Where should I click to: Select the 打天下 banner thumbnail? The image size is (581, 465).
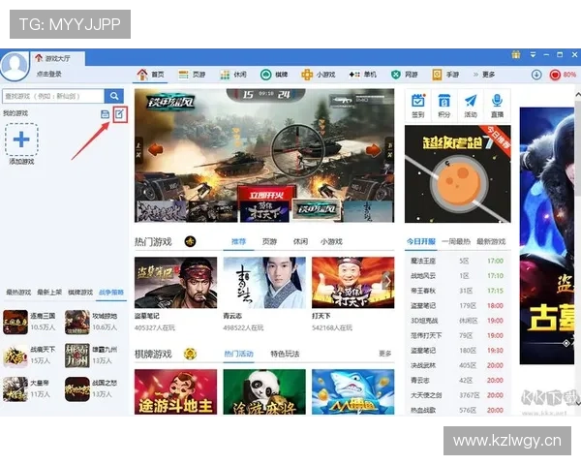click(x=264, y=211)
